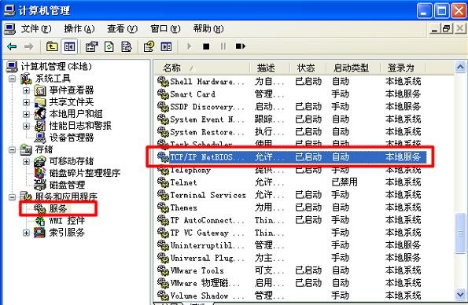Sort by the 状态 column header

point(308,68)
